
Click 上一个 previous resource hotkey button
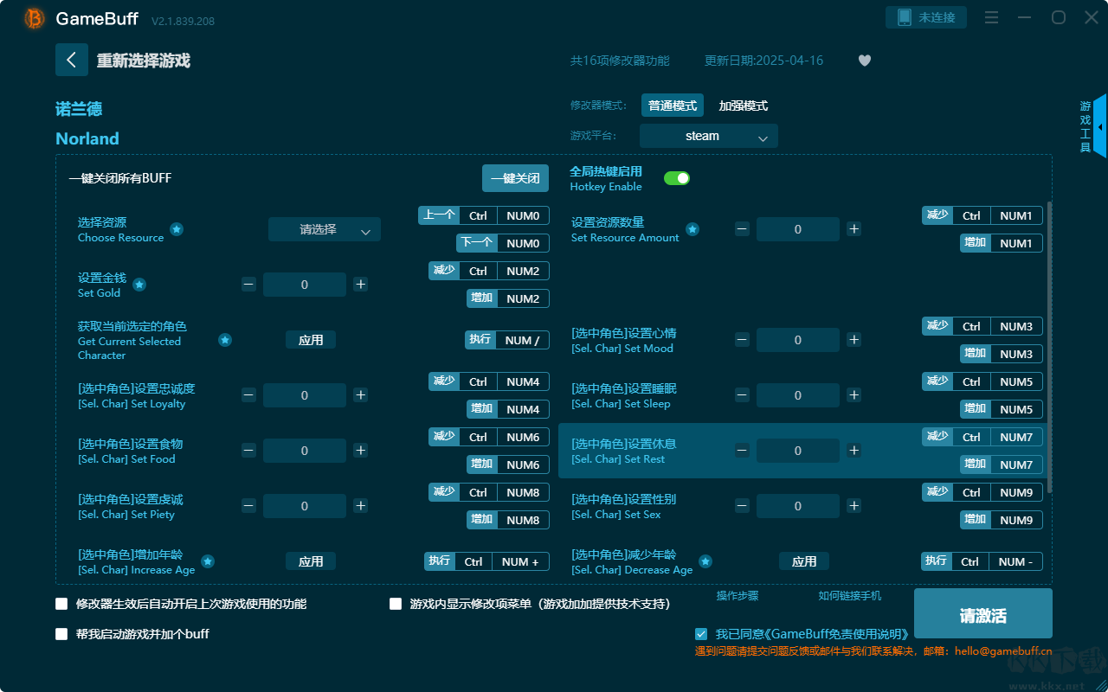tap(439, 215)
